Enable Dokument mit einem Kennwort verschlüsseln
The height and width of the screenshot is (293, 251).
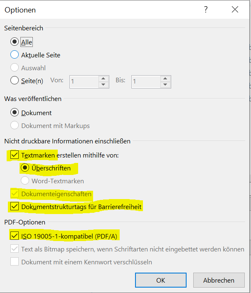pyautogui.click(x=15, y=261)
